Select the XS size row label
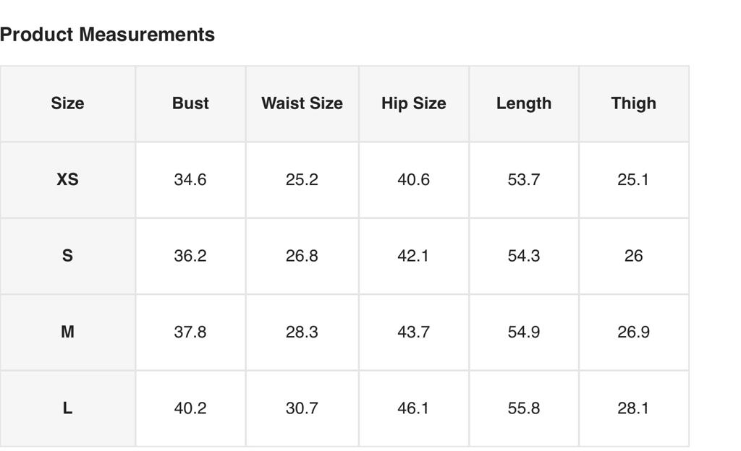Screen dimensions: 741x451 tap(67, 179)
